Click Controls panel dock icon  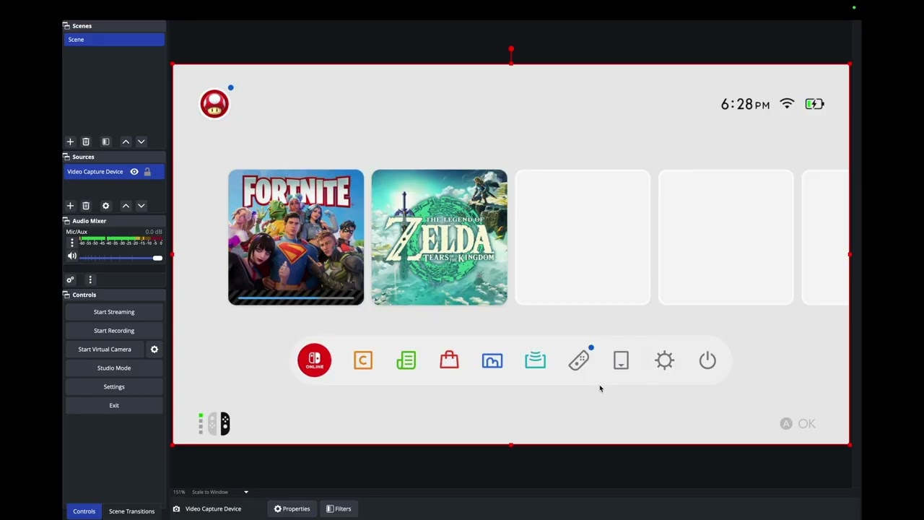(x=66, y=295)
